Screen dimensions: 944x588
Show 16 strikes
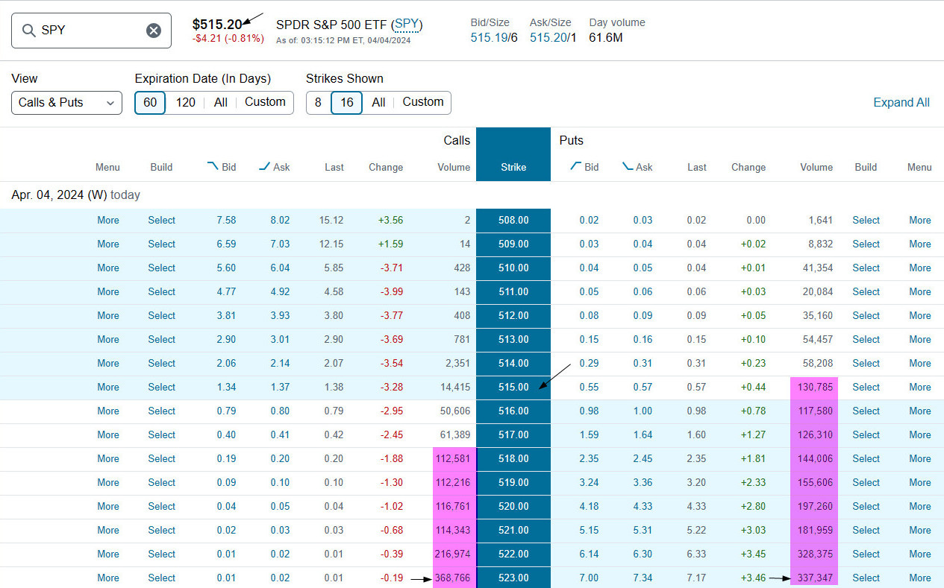[x=346, y=103]
